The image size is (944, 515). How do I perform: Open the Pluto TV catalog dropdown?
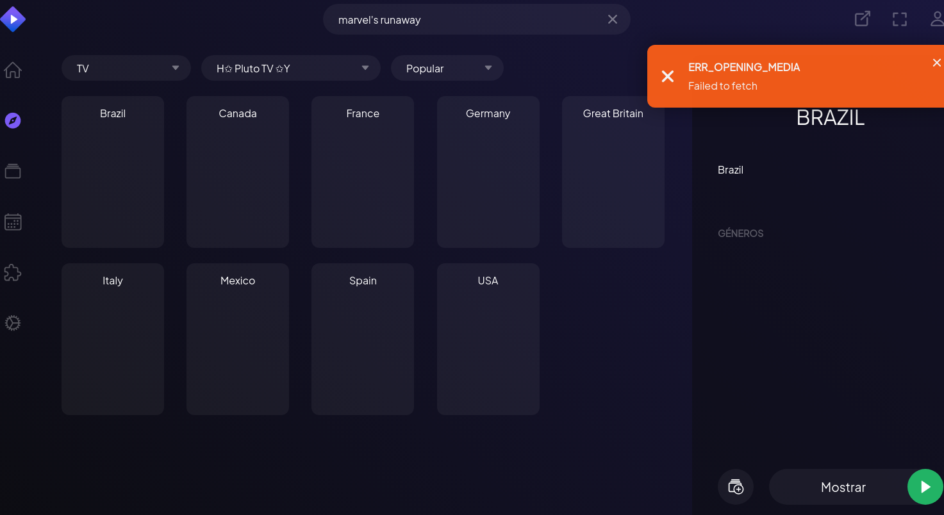[x=291, y=68]
